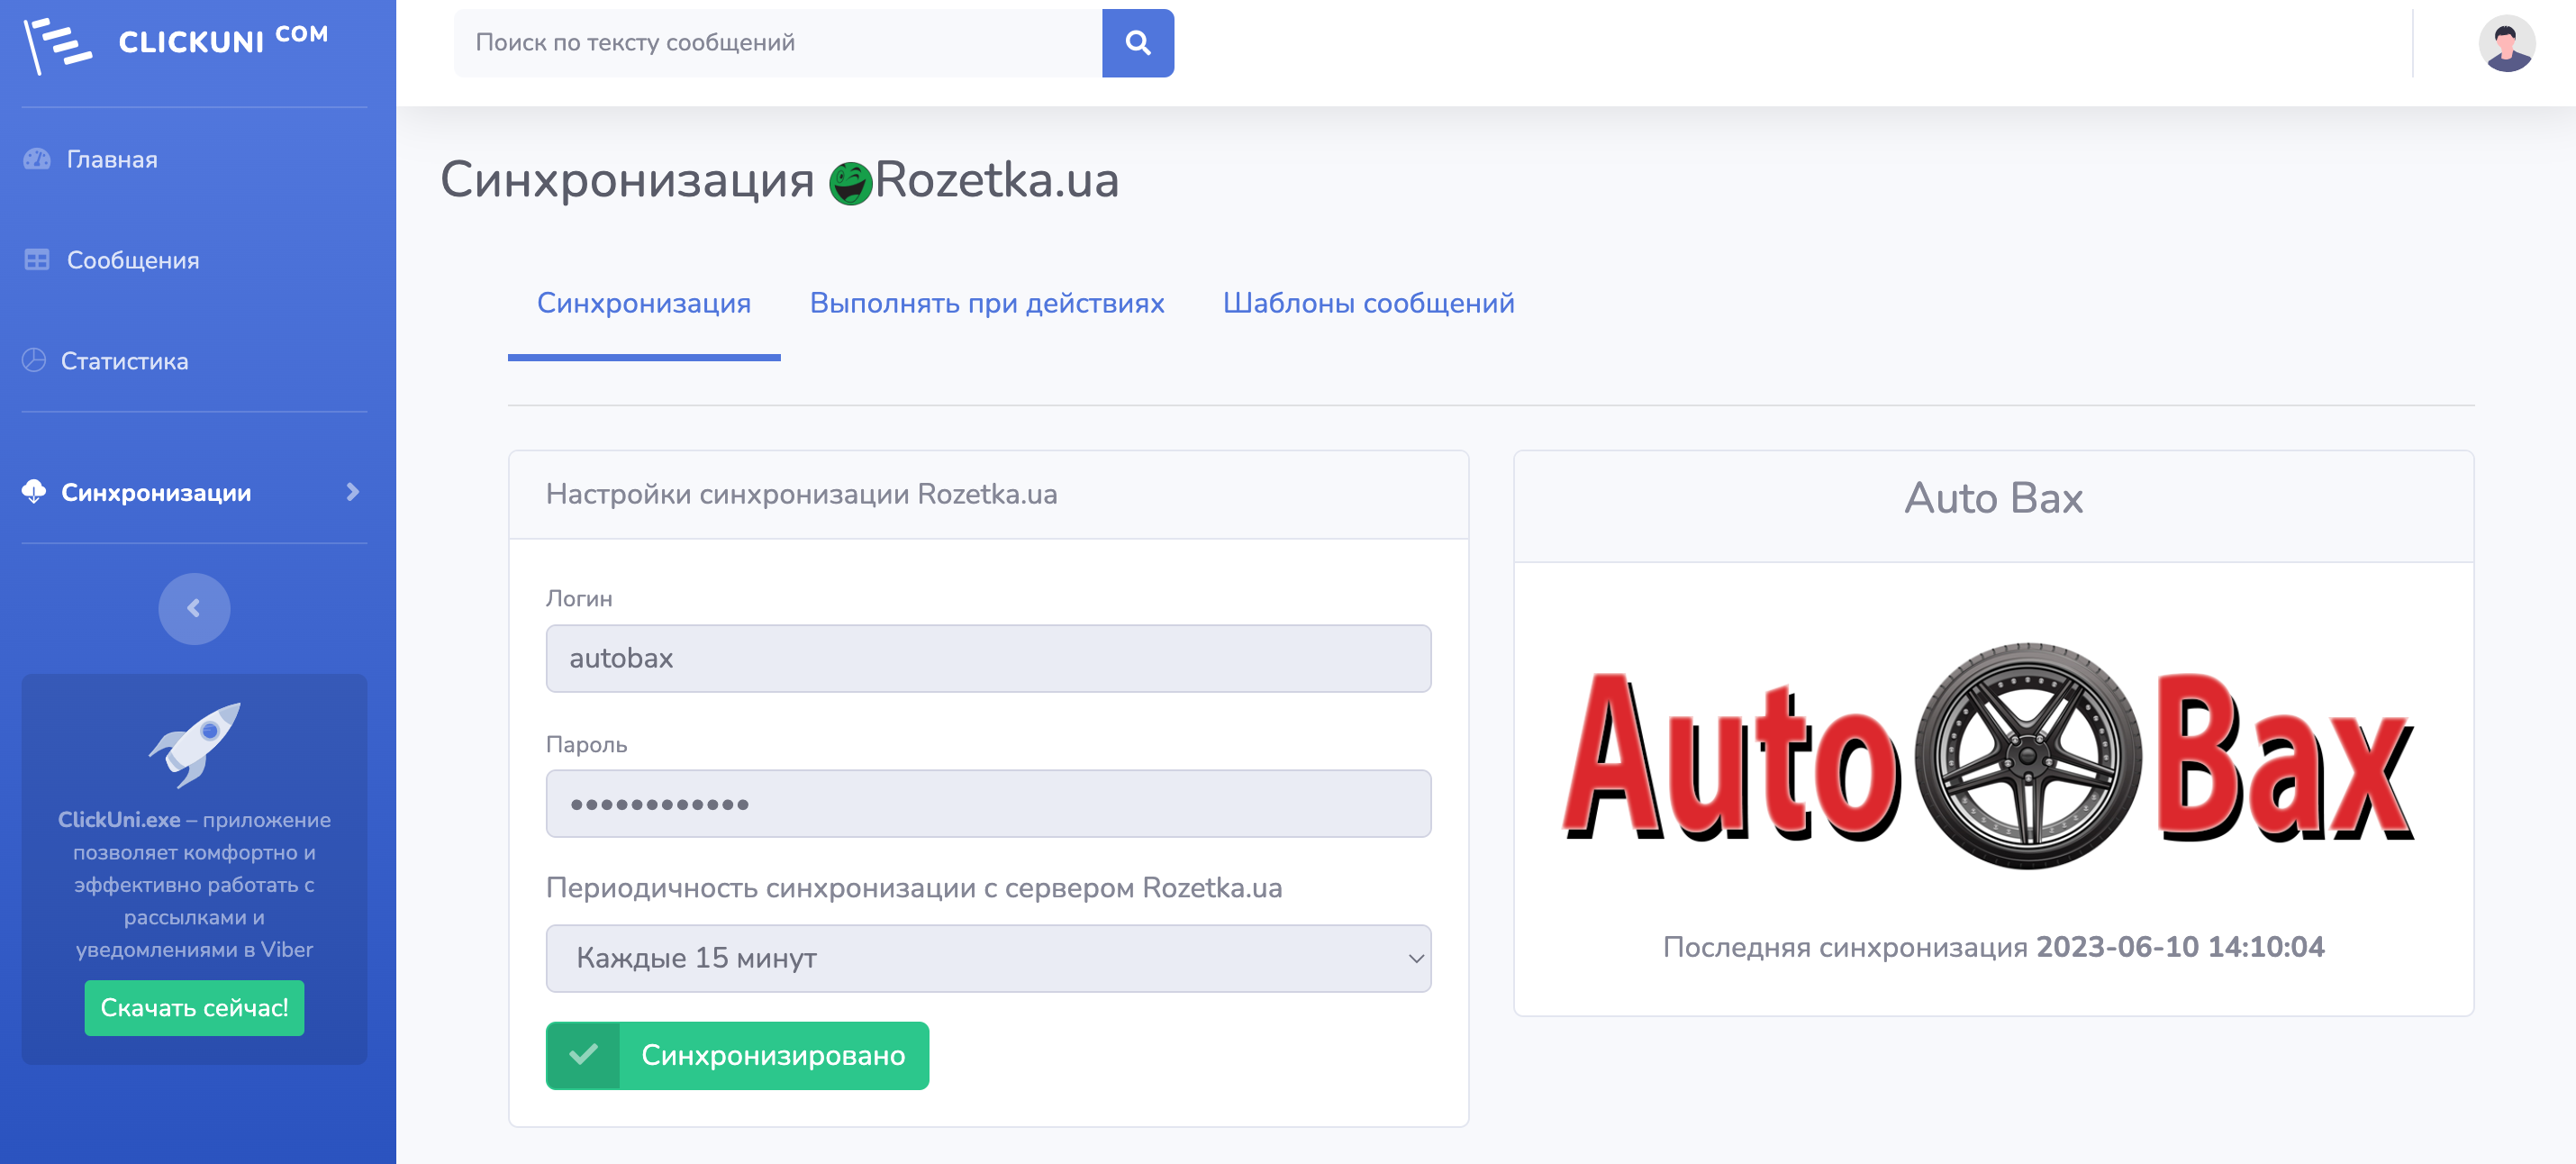This screenshot has height=1164, width=2576.
Task: Click the Логин input field
Action: 987,658
